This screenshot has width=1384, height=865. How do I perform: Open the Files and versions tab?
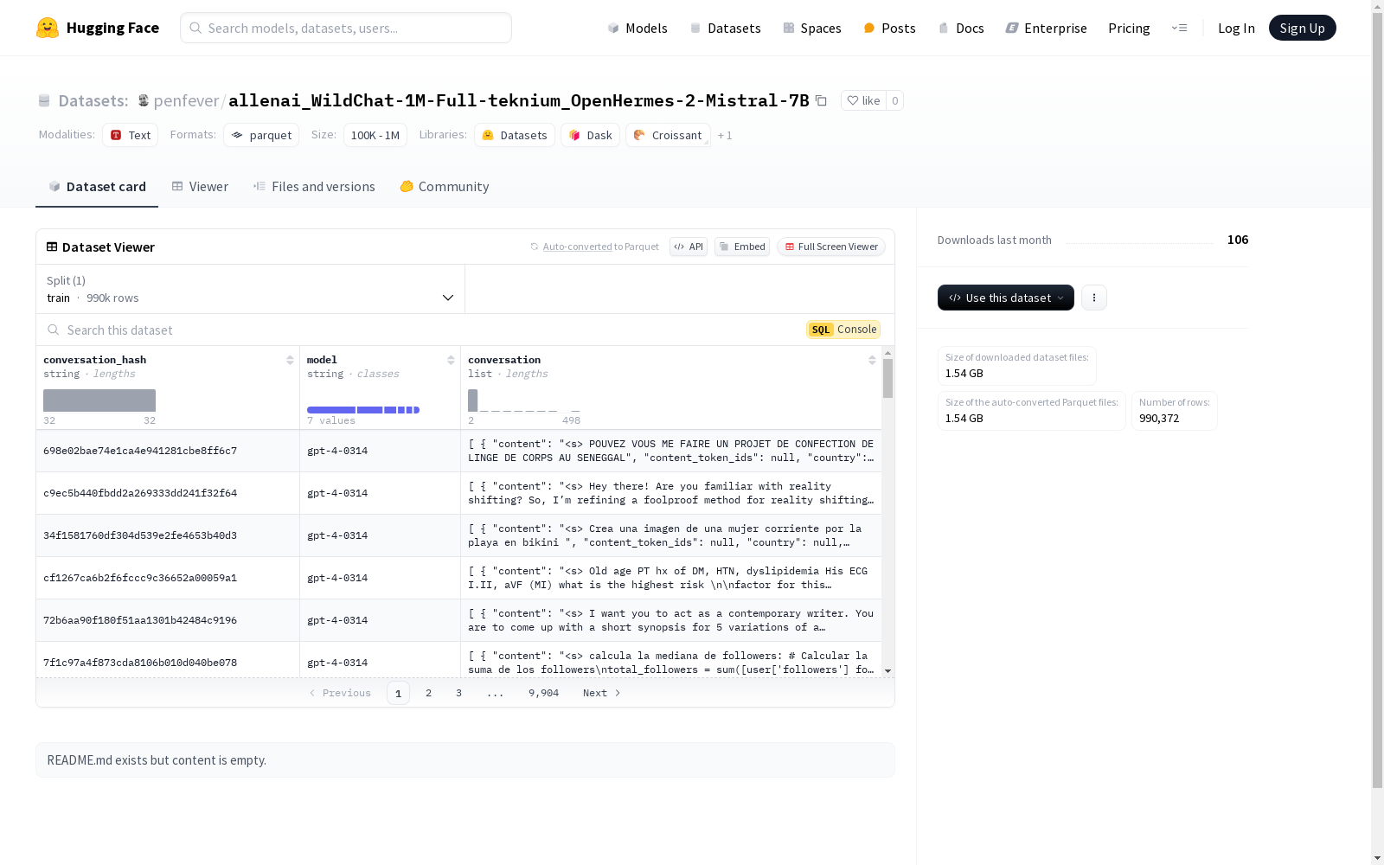[314, 187]
